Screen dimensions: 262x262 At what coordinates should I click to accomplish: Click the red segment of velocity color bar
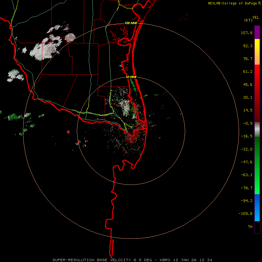[x=257, y=93]
